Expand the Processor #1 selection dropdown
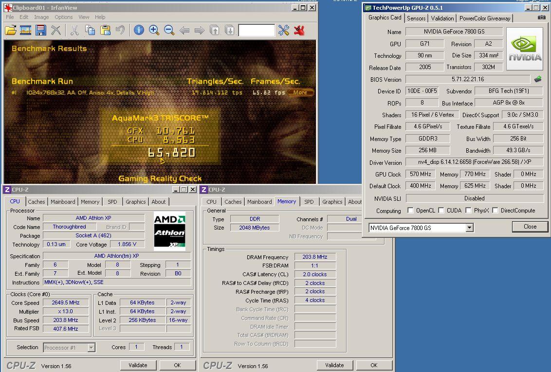The width and height of the screenshot is (551, 372). pyautogui.click(x=91, y=347)
